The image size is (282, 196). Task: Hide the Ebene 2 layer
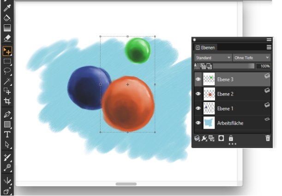[198, 94]
